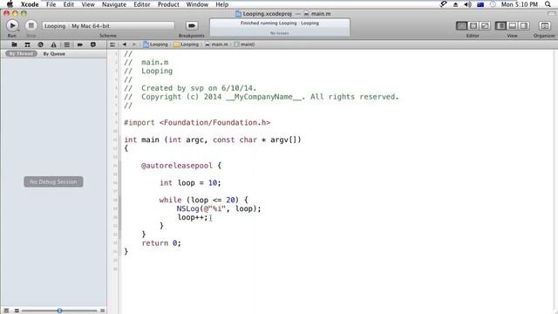Viewport: 558px width, 314px height.
Task: Show the Search navigator
Action: pyautogui.click(x=41, y=44)
